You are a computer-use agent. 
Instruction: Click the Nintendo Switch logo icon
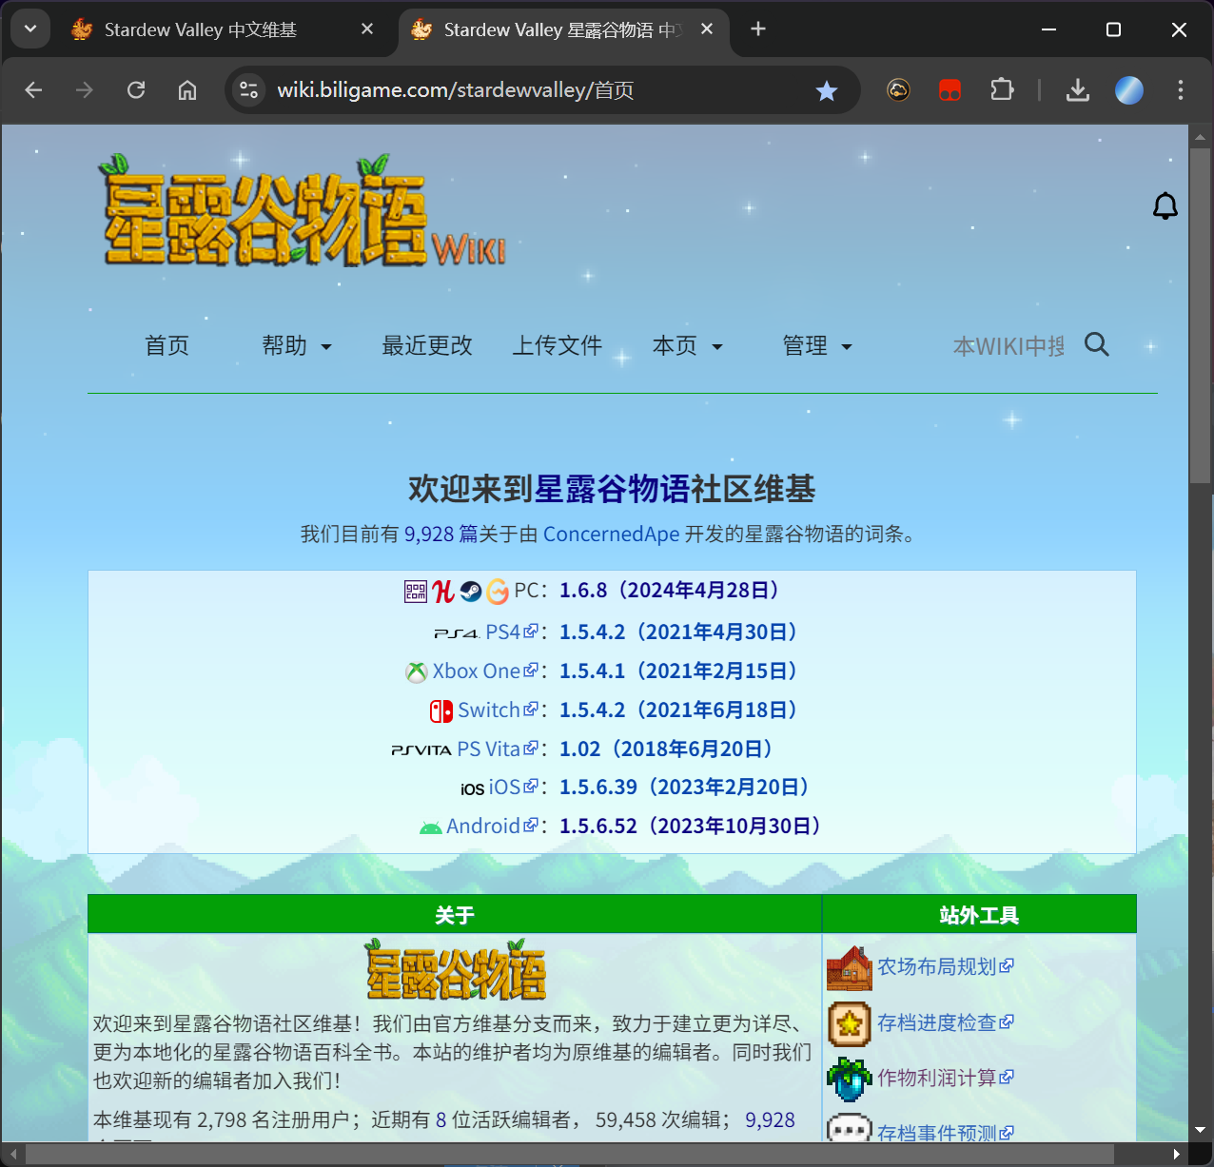(441, 710)
